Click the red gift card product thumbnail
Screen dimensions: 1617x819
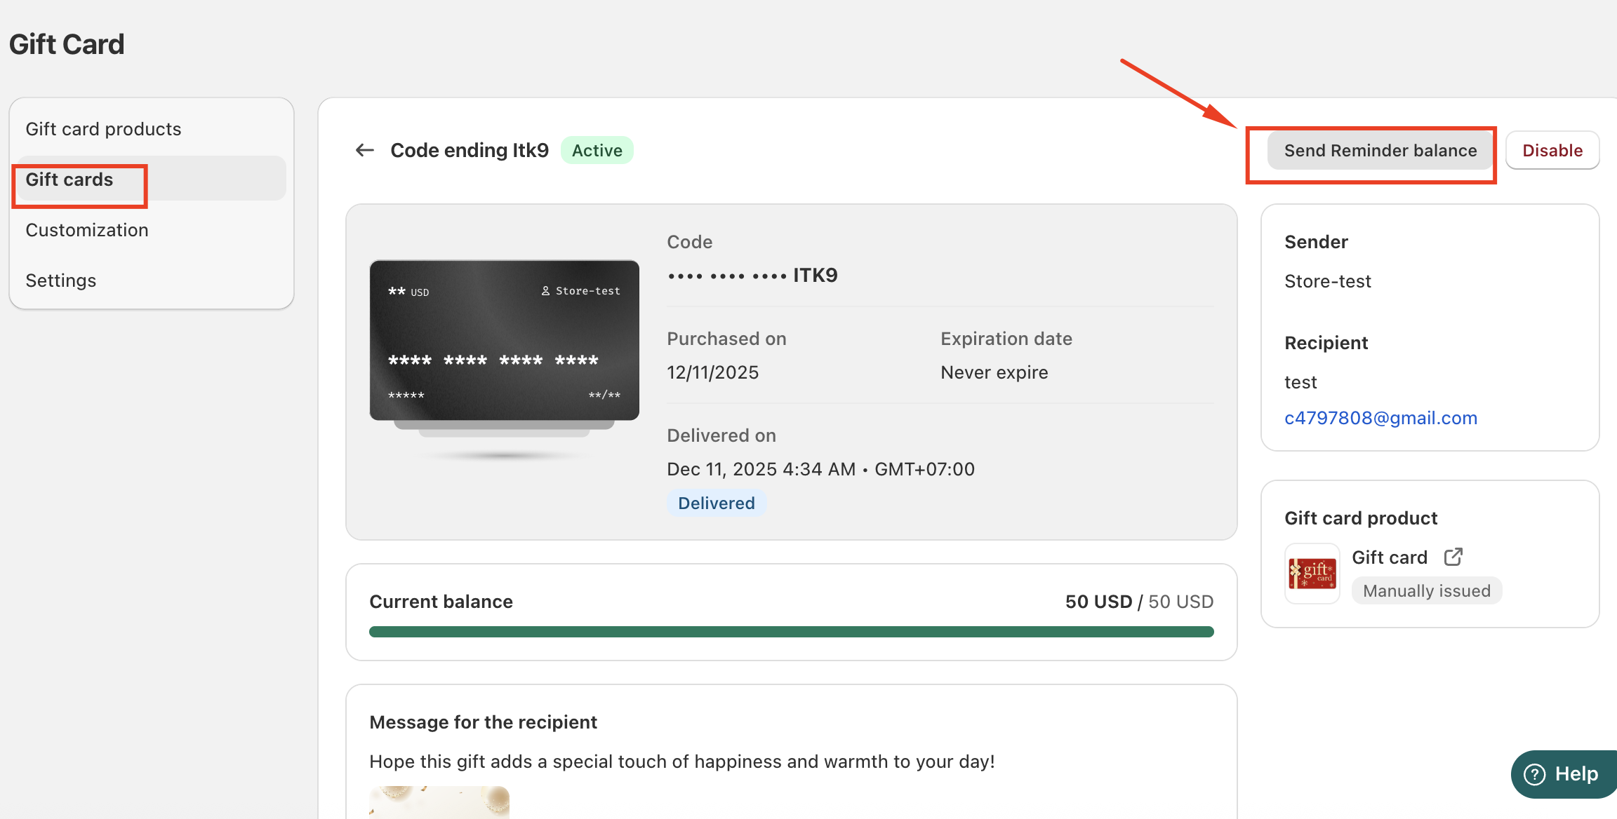pyautogui.click(x=1312, y=574)
